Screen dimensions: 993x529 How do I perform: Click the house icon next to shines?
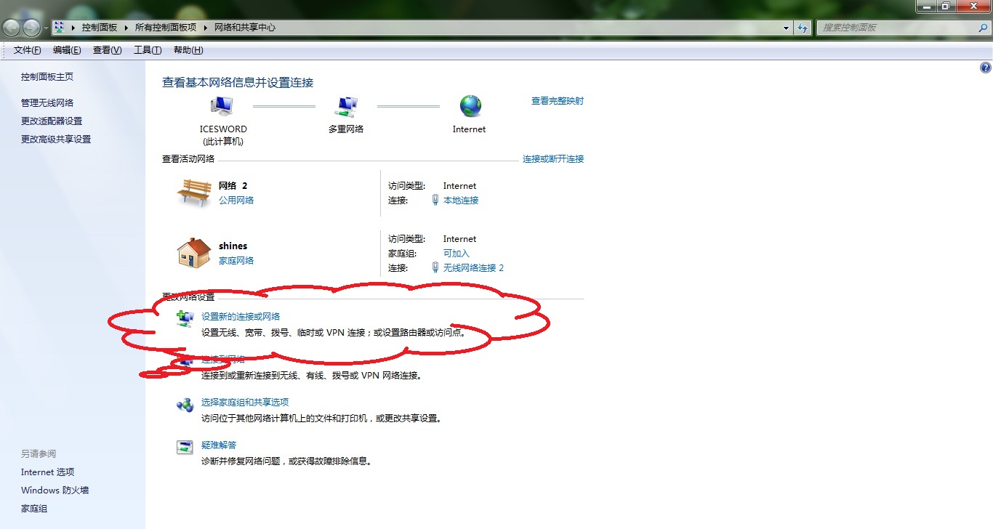pyautogui.click(x=193, y=253)
